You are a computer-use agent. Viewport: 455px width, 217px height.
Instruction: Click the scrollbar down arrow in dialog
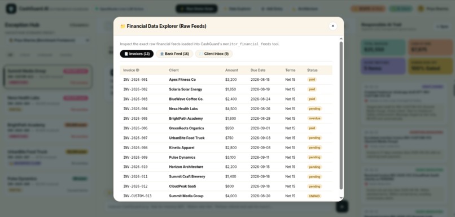(341, 198)
